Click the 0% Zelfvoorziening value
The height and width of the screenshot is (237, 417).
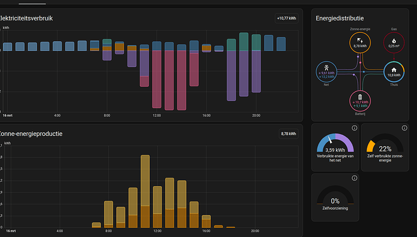335,201
